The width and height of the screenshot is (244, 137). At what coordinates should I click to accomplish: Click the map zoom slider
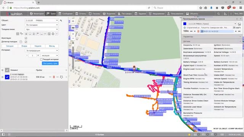tap(73, 55)
